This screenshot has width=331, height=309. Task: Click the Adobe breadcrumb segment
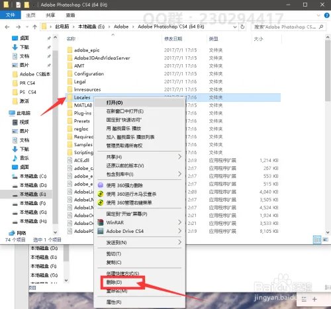point(121,26)
